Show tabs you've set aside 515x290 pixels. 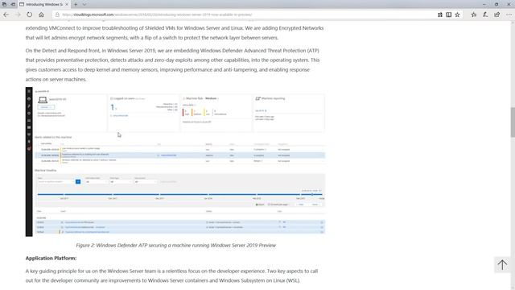pos(4,4)
